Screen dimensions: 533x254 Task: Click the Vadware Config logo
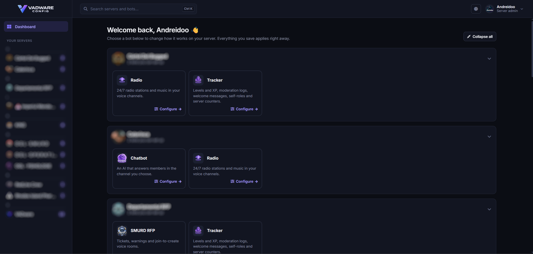click(x=36, y=9)
